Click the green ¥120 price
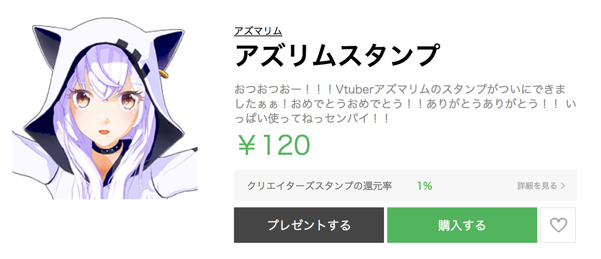The height and width of the screenshot is (259, 601). [273, 145]
